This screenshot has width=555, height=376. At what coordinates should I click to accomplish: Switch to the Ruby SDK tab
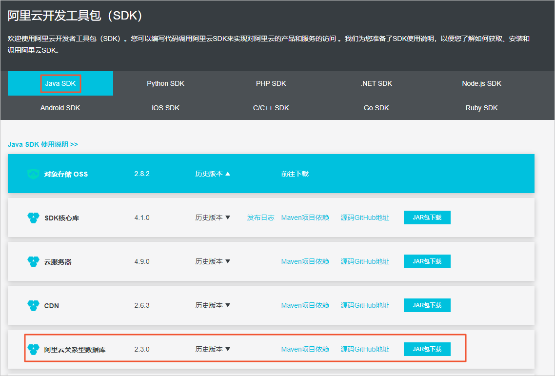click(x=482, y=108)
